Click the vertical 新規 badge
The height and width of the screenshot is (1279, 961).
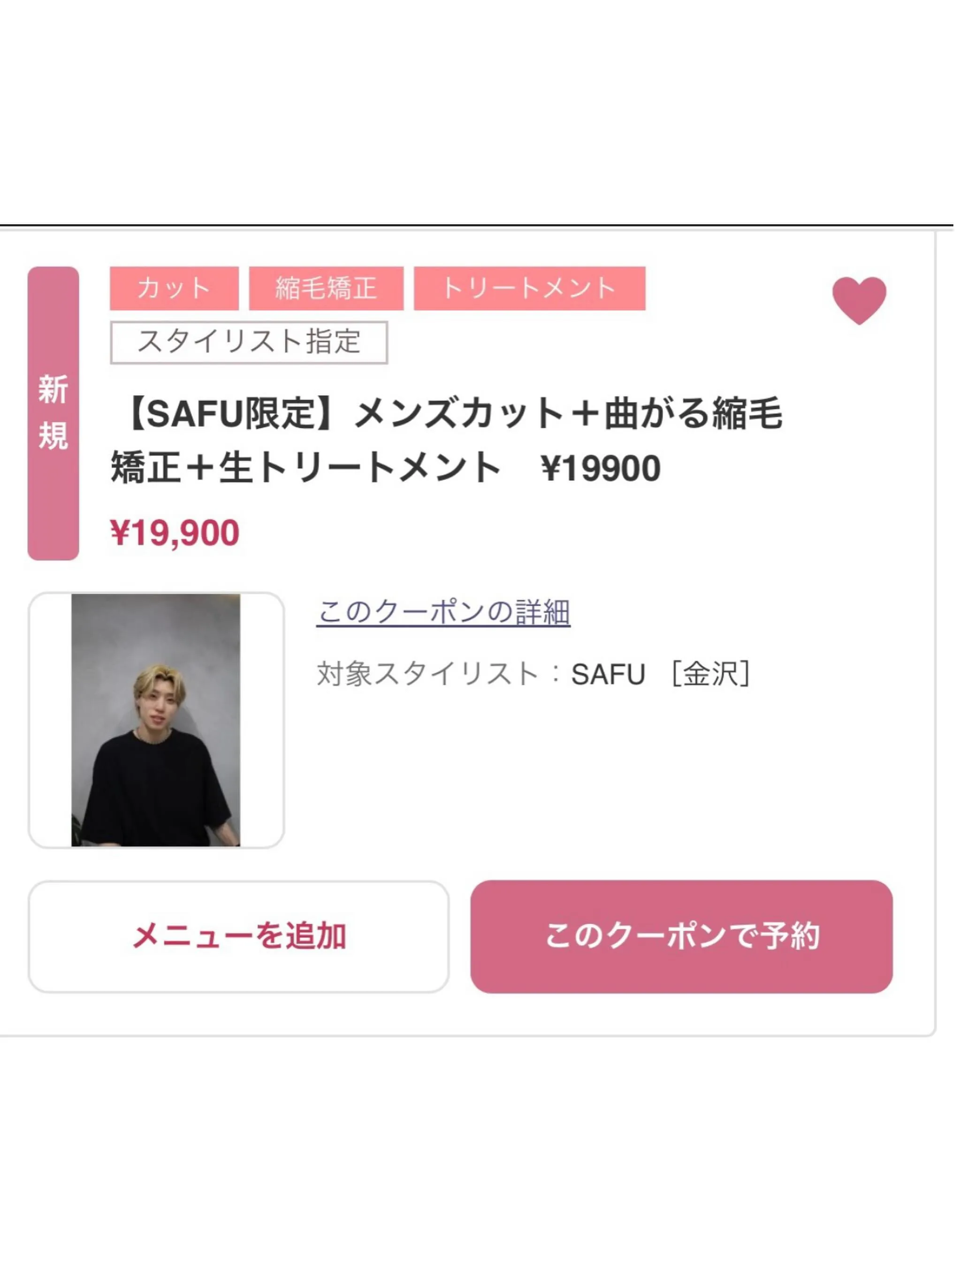[53, 413]
